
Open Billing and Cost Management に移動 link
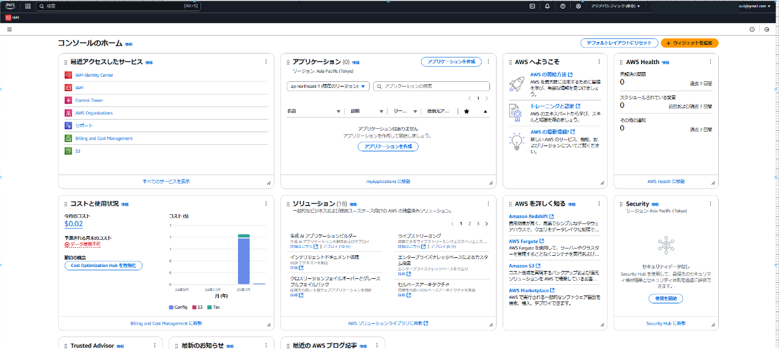(166, 323)
